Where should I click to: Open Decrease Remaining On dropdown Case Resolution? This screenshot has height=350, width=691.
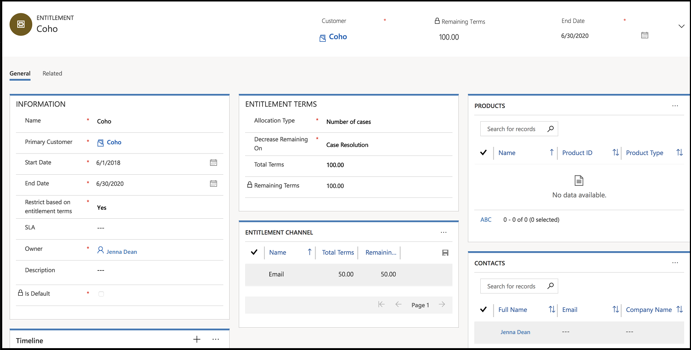[347, 145]
